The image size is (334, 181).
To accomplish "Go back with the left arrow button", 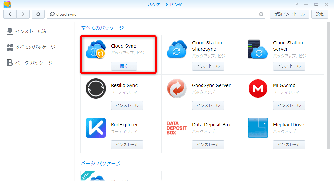I will tap(10, 14).
